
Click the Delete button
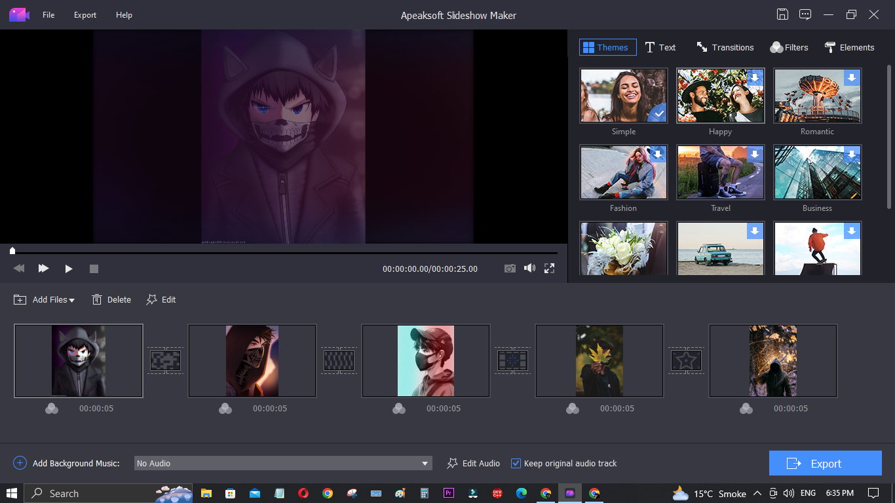111,299
